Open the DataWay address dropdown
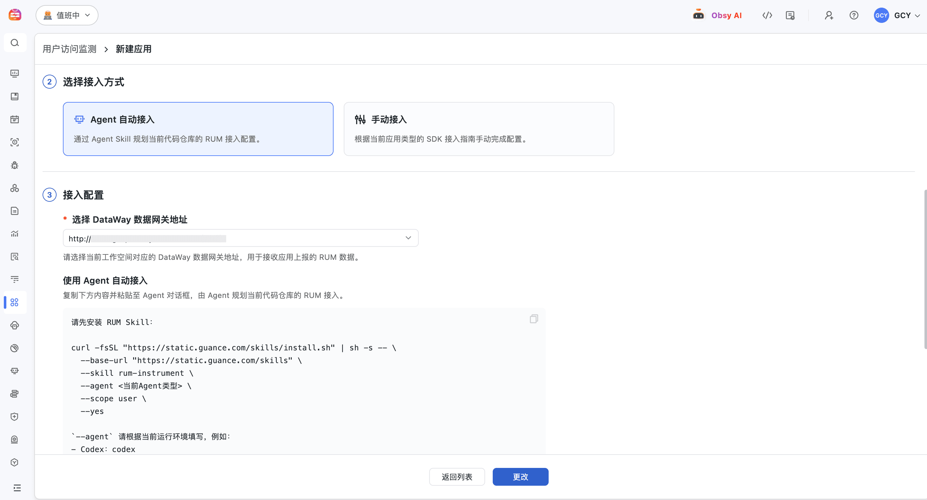Image resolution: width=927 pixels, height=500 pixels. pyautogui.click(x=240, y=238)
